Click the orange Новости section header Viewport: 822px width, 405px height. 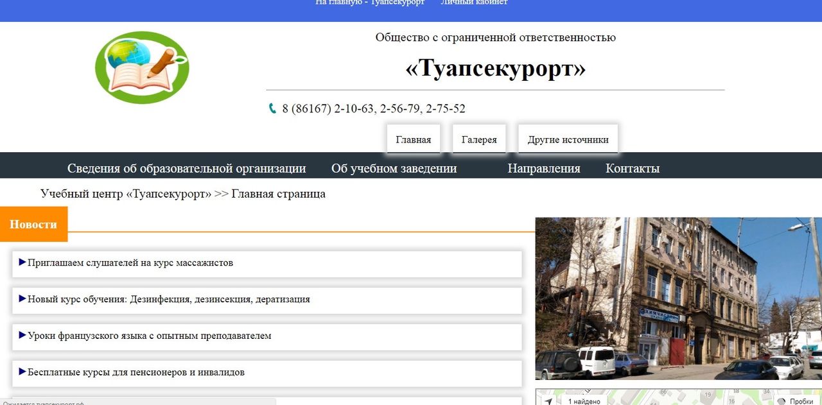pyautogui.click(x=33, y=225)
